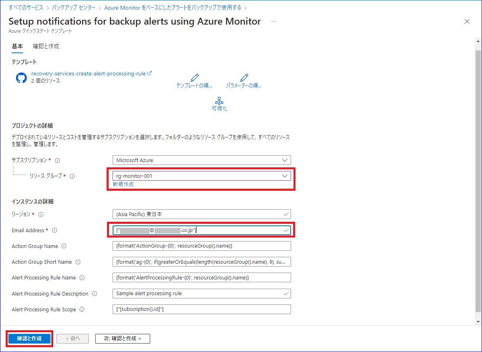Click 新規作成 link under resource group
This screenshot has height=352, width=482.
123,184
